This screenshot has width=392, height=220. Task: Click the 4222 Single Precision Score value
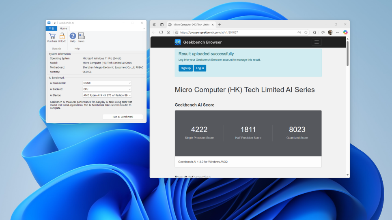199,129
